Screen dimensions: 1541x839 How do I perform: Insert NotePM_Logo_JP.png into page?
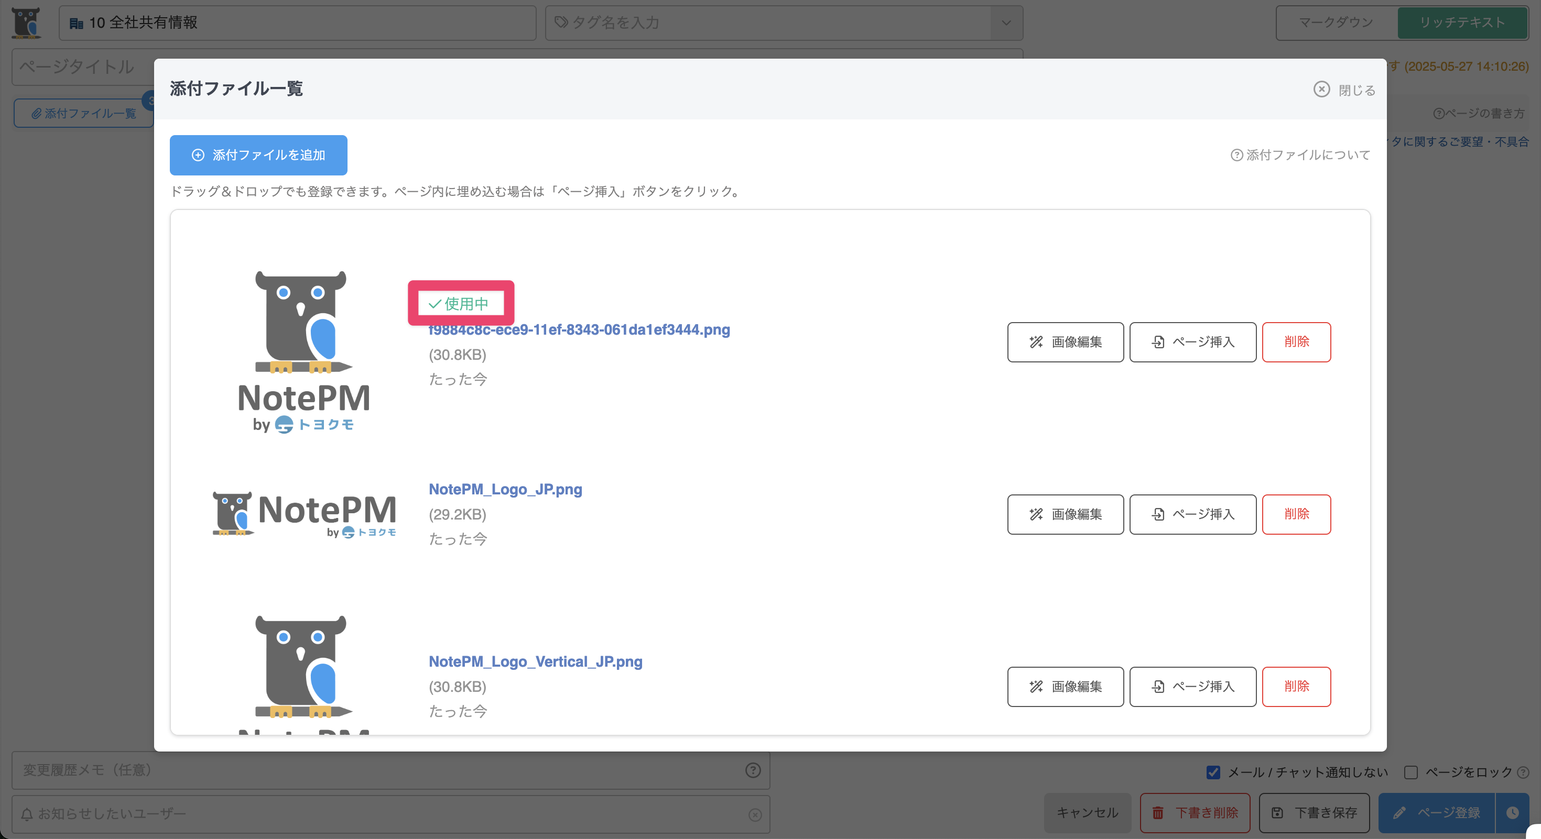coord(1193,514)
